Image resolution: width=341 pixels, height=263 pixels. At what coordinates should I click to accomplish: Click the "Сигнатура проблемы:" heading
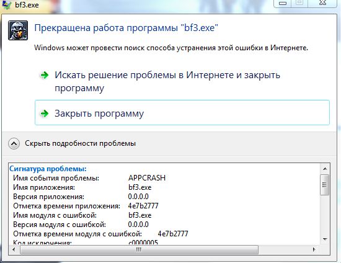click(x=48, y=169)
